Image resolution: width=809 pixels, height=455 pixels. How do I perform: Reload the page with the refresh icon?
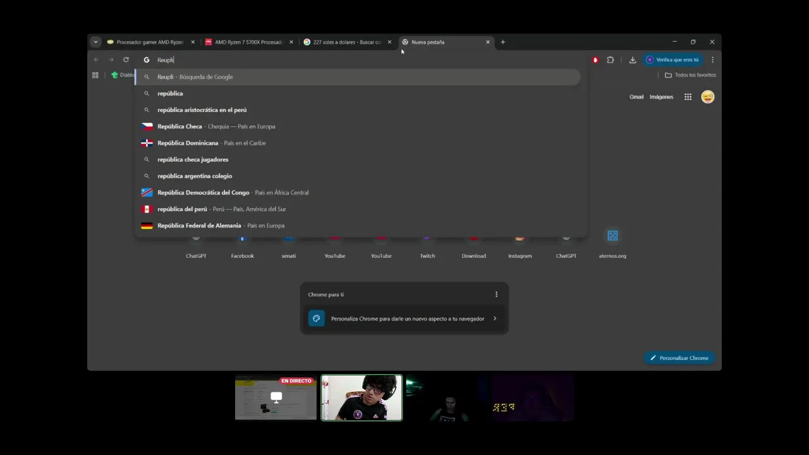[126, 59]
